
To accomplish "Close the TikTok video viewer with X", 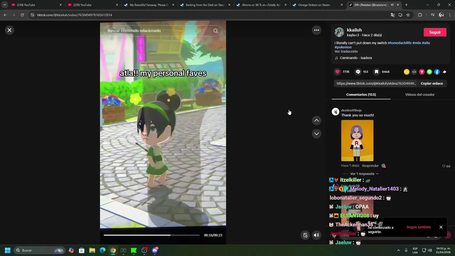I will coord(10,30).
